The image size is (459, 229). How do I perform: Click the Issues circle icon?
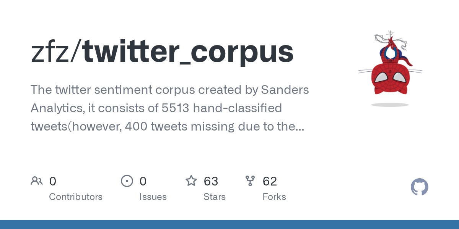coord(127,181)
